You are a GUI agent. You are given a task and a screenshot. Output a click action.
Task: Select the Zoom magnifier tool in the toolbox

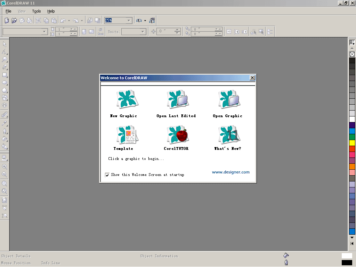click(x=5, y=59)
